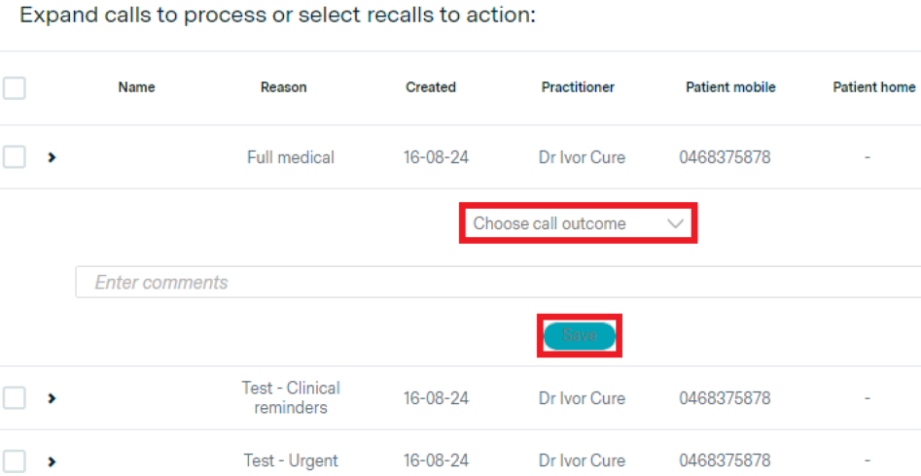Screen dimensions: 921x476
Task: Click the Practitioner column header
Action: coord(578,87)
